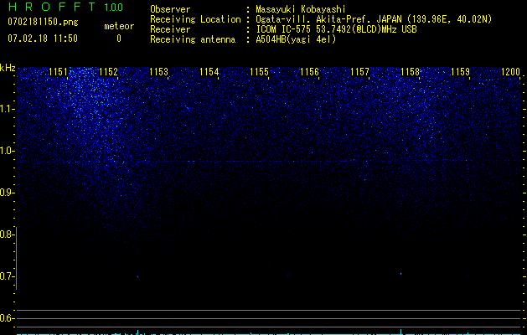Click the 1153 time marker

point(158,71)
